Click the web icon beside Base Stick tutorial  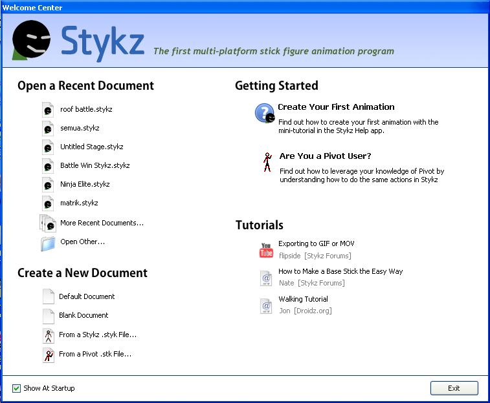tap(266, 278)
